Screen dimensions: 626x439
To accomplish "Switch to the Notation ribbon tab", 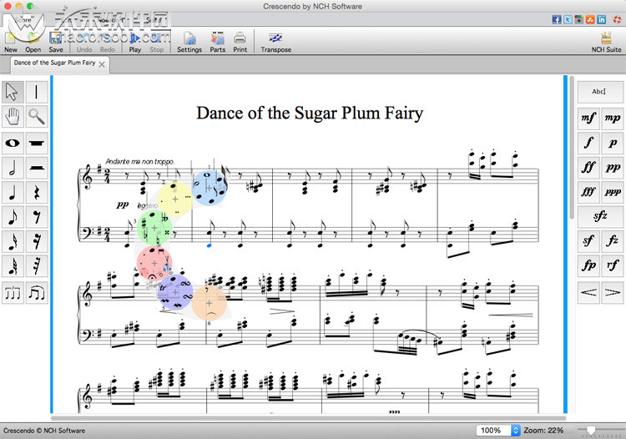I will coord(112,19).
